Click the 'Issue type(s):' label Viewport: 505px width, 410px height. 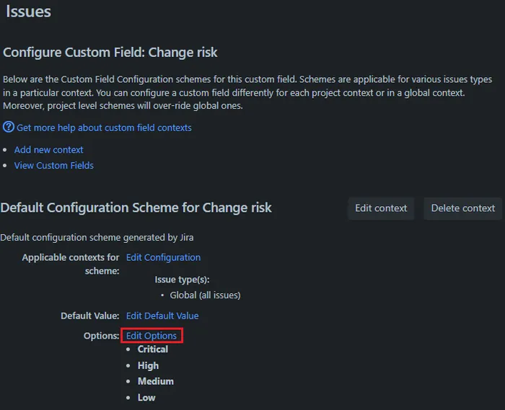[182, 280]
